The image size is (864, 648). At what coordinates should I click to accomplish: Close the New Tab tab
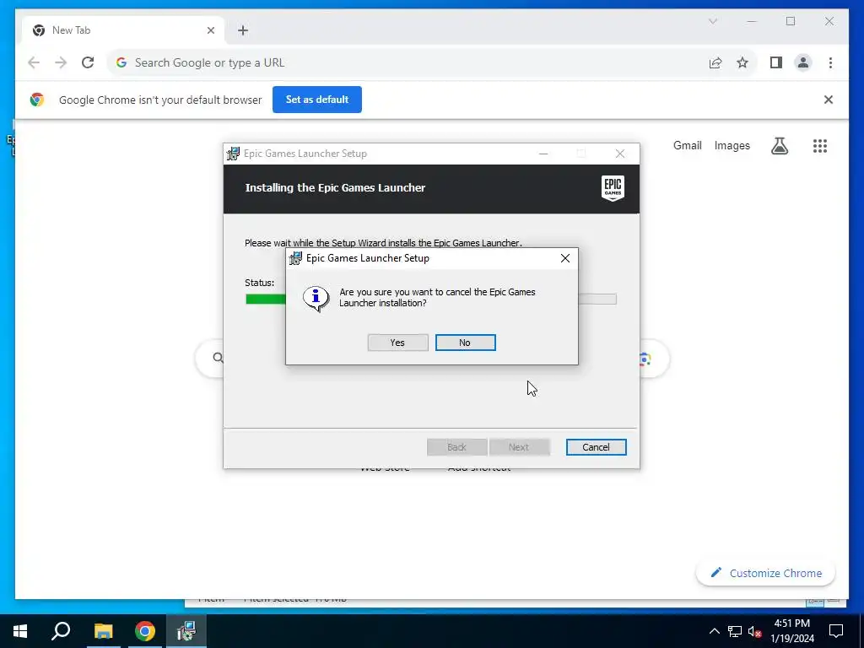click(x=210, y=30)
